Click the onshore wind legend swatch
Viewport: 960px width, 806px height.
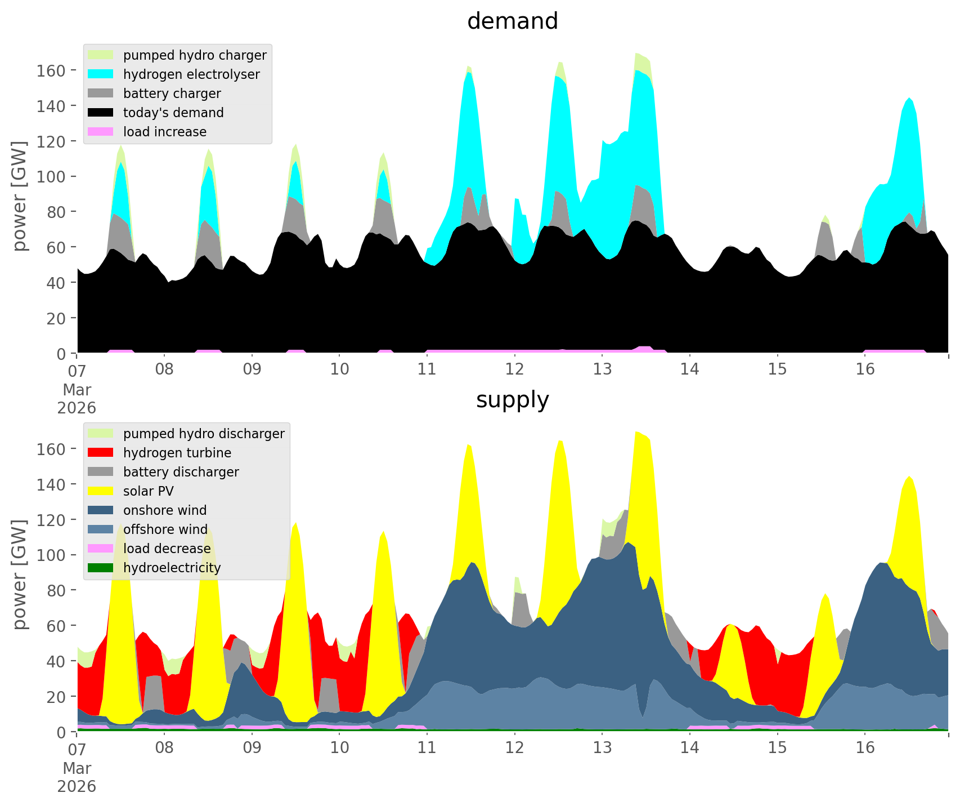coord(101,510)
